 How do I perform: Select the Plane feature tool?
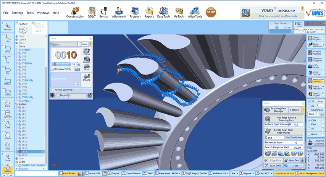pyautogui.click(x=8, y=103)
